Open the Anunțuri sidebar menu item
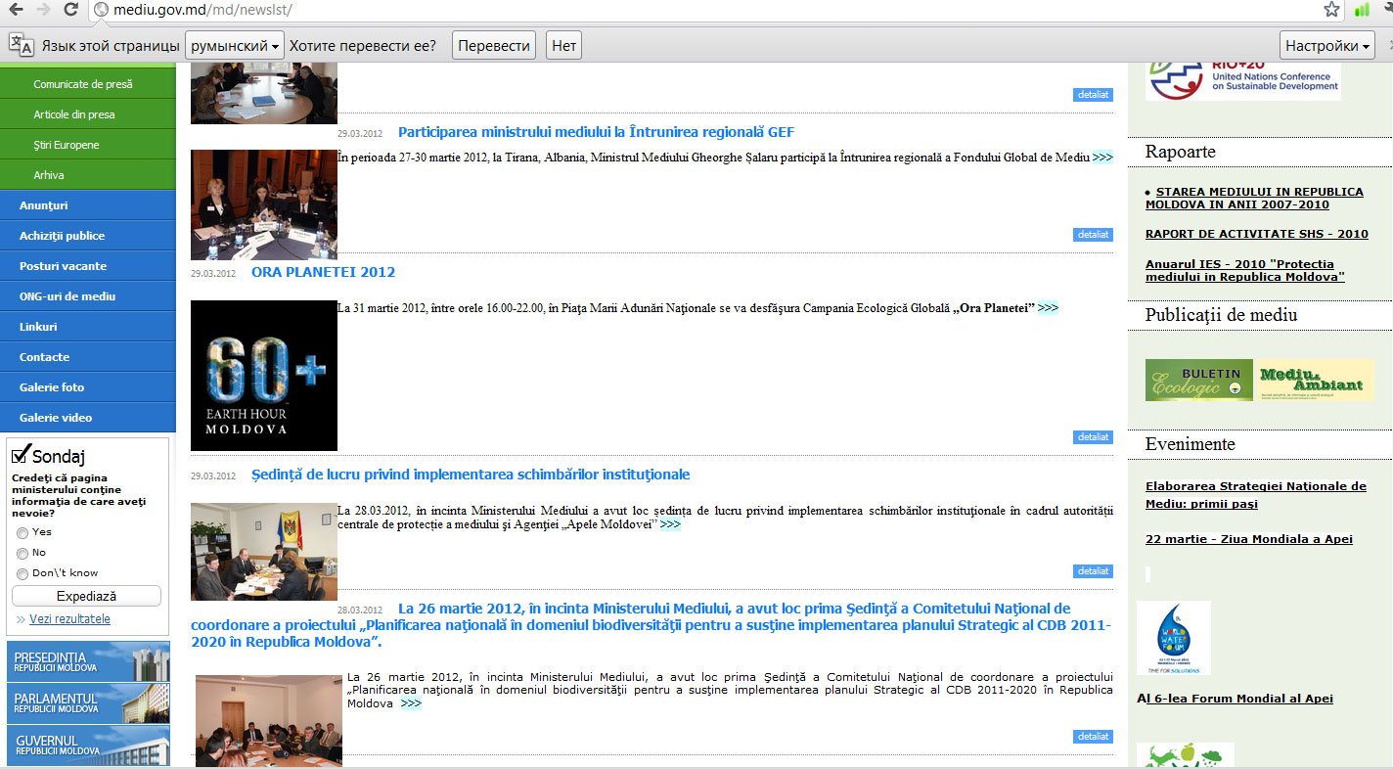 pos(43,205)
